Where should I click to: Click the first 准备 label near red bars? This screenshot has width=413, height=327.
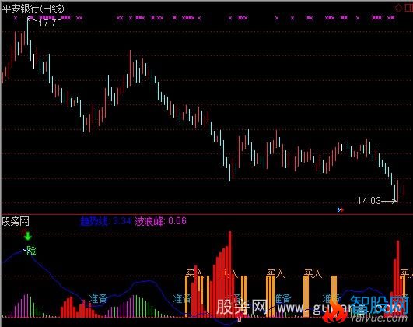click(98, 298)
